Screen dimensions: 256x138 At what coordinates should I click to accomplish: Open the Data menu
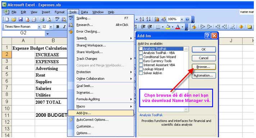[x=84, y=12]
